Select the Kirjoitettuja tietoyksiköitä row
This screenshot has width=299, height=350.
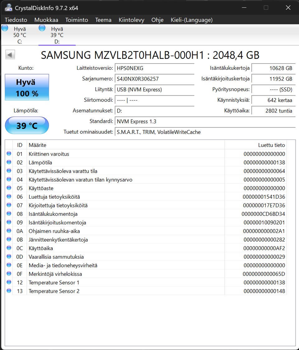pos(146,205)
